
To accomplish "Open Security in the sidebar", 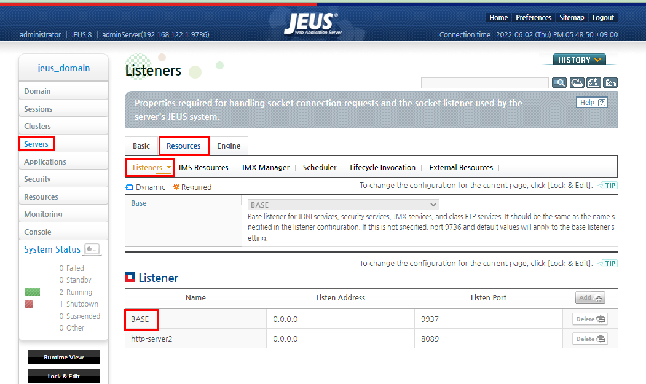I will [x=63, y=179].
